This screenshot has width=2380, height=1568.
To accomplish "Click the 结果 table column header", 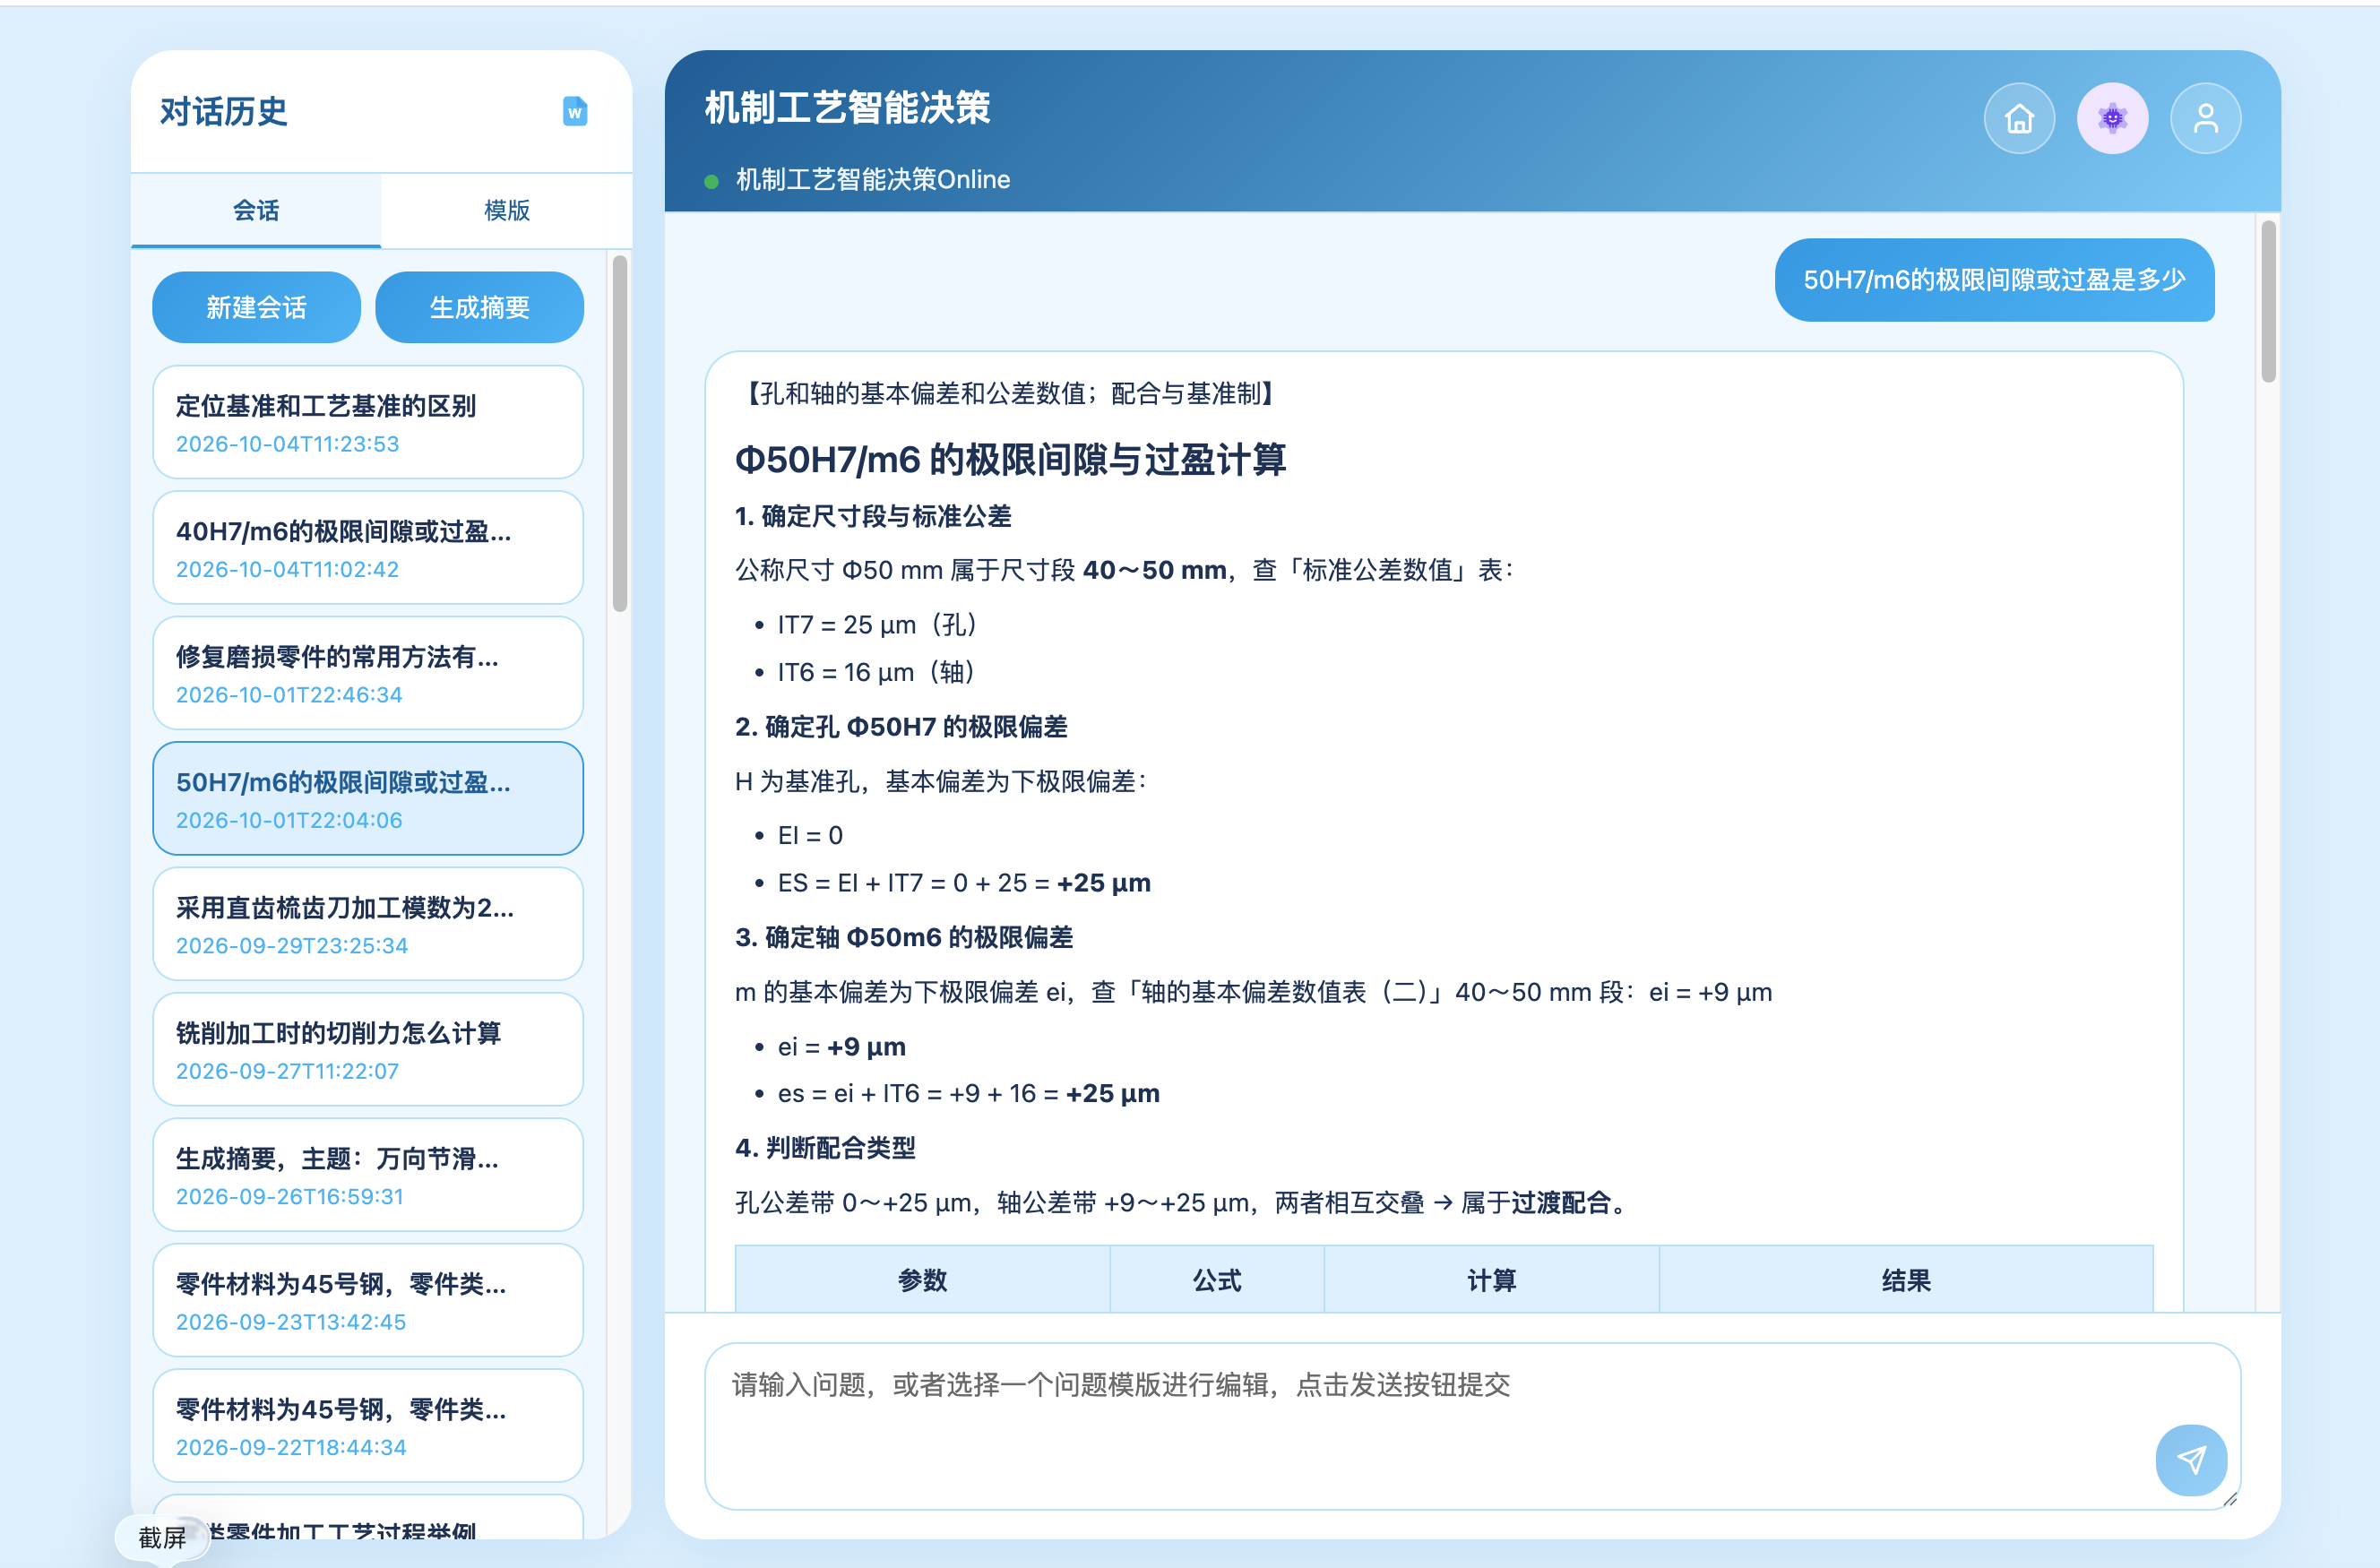I will (1906, 1280).
